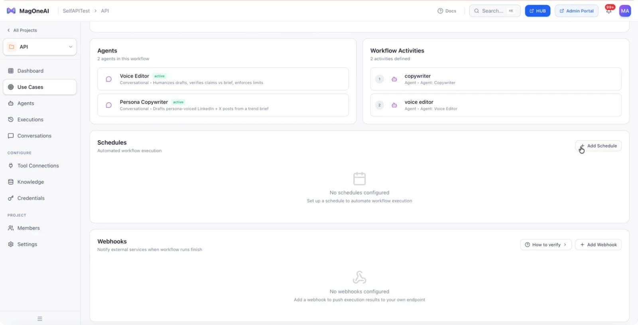The height and width of the screenshot is (325, 638).
Task: Click the Persona Copywriter active badge
Action: click(178, 102)
